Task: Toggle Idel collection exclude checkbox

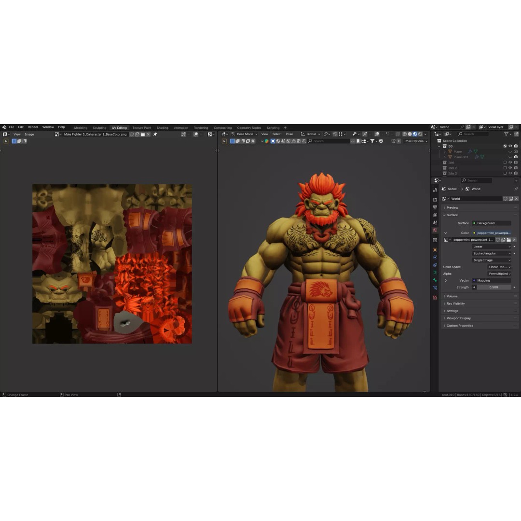Action: coord(505,163)
